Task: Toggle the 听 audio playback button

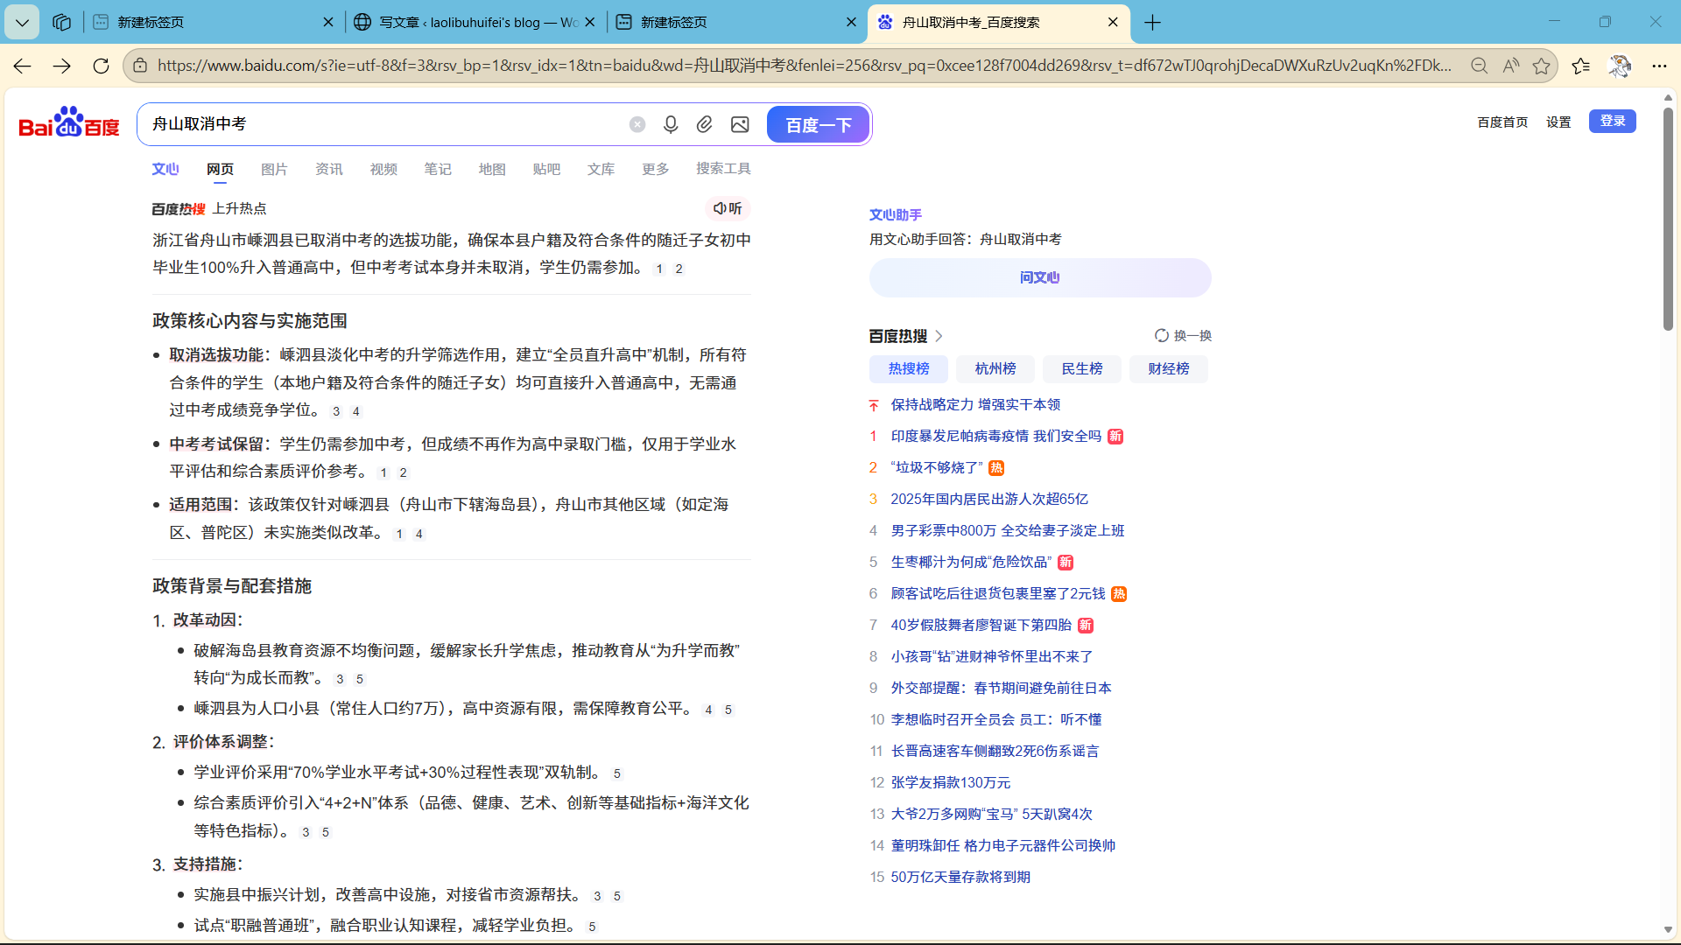Action: tap(728, 208)
